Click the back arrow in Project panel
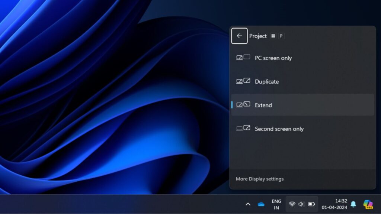The image size is (381, 214). (239, 36)
